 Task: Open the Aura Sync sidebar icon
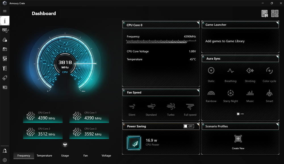pos(5,40)
